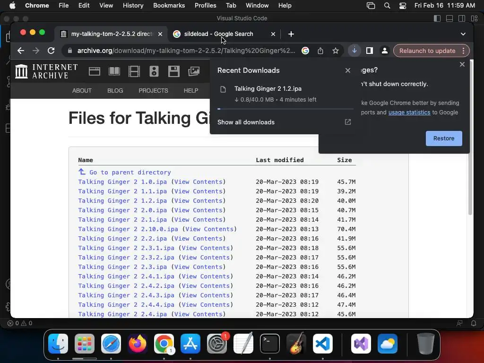Viewport: 484px width, 363px height.
Task: Go to parent directory link
Action: [130, 172]
